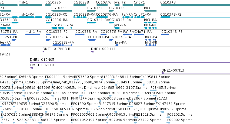Image resolution: width=230 pixels, height=124 pixels.
Task: Select protein CG10348-PB
Action: [165, 34]
